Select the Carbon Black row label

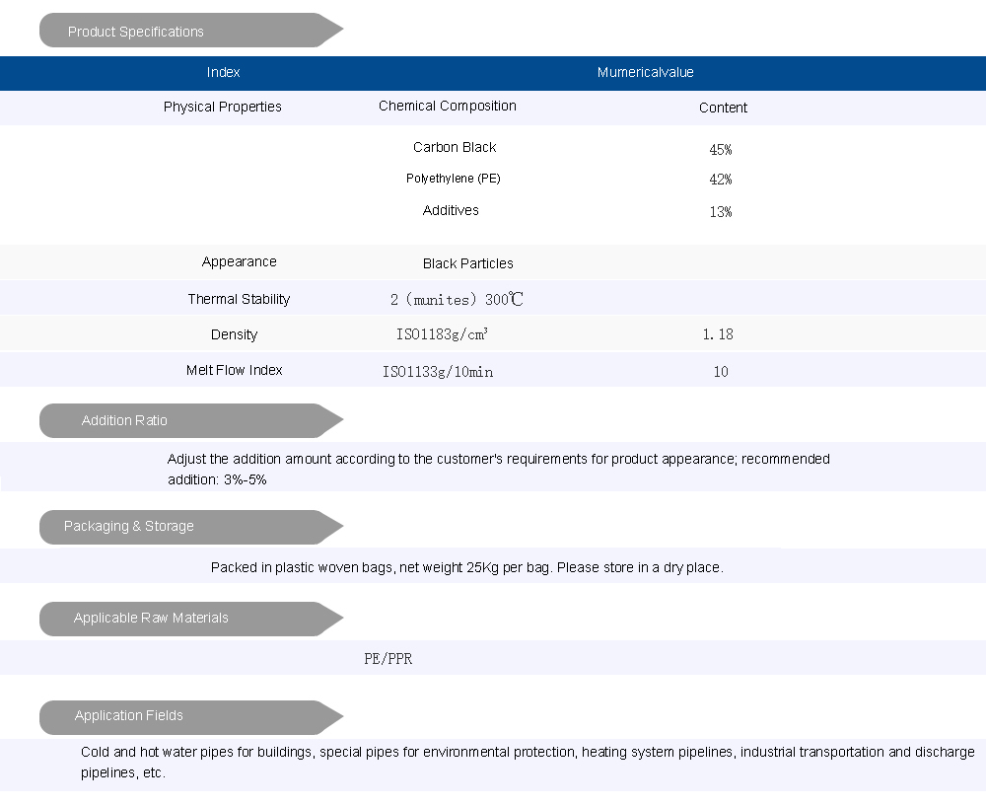455,147
